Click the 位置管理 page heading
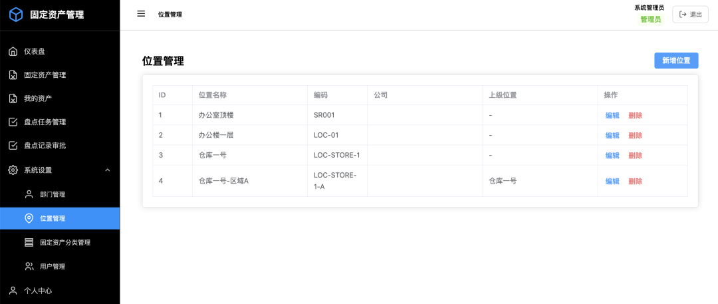718x304 pixels. tap(163, 61)
